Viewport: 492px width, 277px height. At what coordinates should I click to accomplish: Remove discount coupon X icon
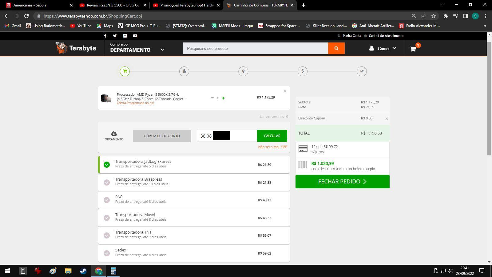tap(387, 118)
